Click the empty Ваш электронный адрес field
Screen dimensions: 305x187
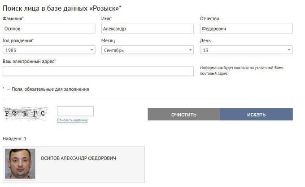coord(98,71)
